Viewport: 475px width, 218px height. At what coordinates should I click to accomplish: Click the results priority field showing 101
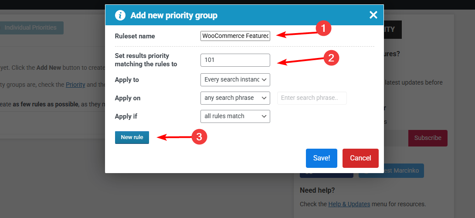[x=235, y=60]
